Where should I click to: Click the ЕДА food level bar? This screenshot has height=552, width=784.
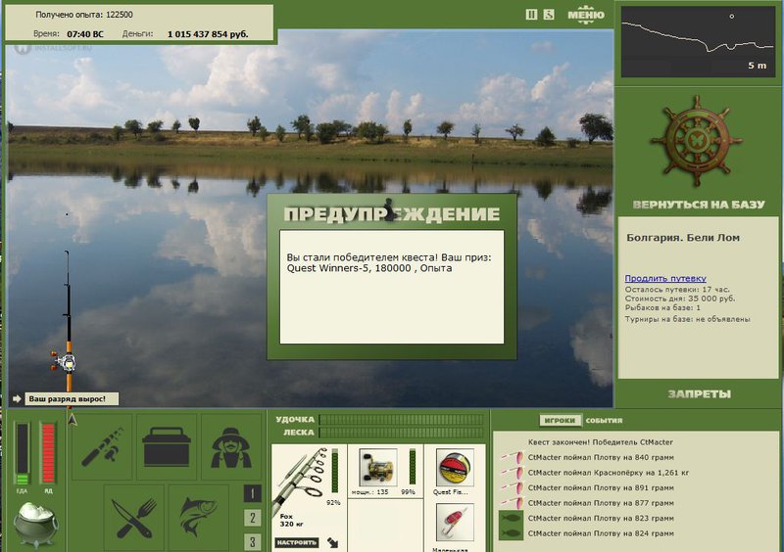pyautogui.click(x=22, y=453)
